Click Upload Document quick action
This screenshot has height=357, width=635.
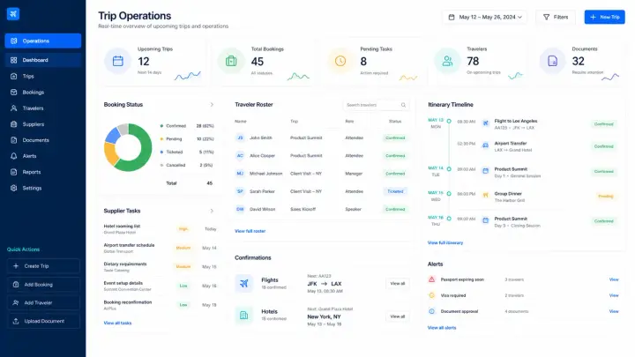[x=43, y=321]
